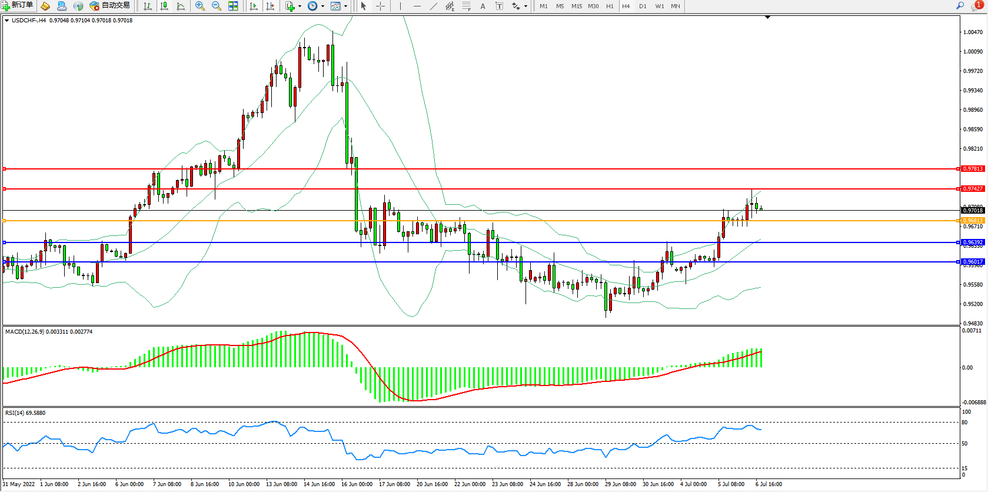
Task: Switch to the M15 timeframe
Action: (x=576, y=6)
